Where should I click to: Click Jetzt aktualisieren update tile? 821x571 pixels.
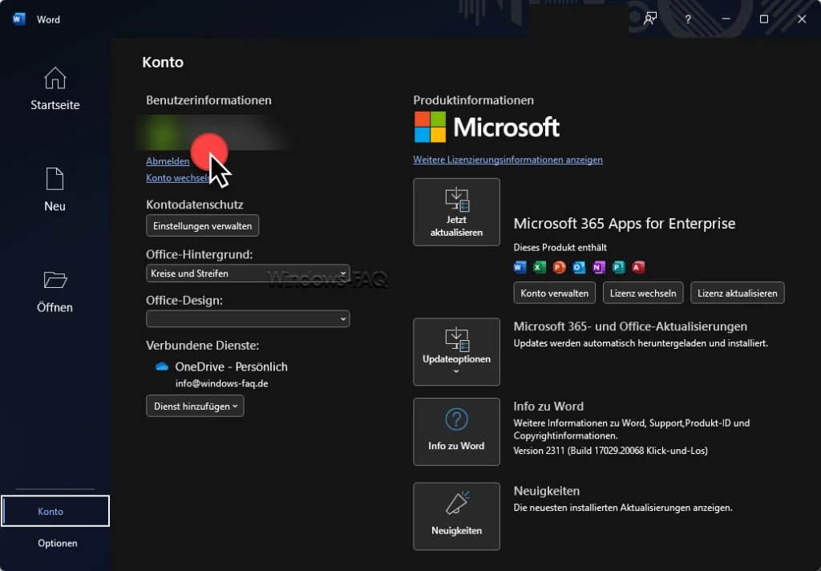point(456,213)
